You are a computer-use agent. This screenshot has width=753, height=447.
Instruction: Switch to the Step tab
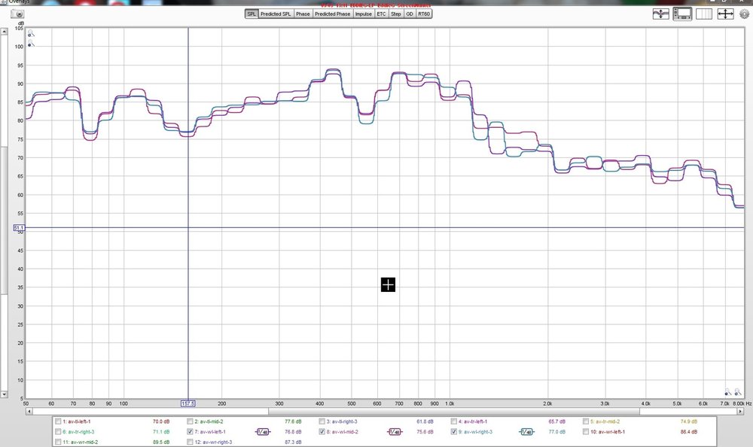click(396, 14)
